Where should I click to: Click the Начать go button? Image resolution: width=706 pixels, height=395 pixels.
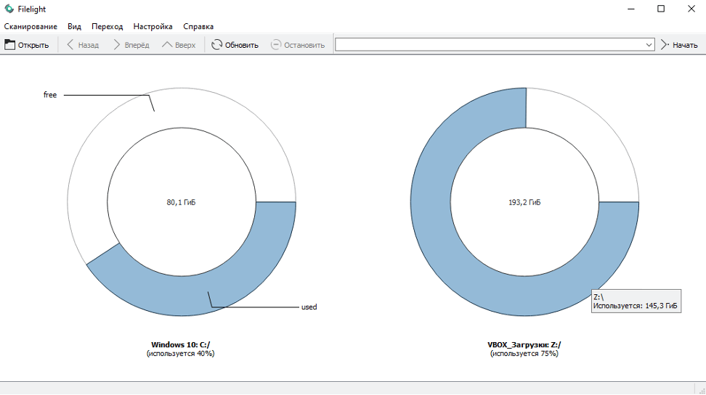(679, 45)
